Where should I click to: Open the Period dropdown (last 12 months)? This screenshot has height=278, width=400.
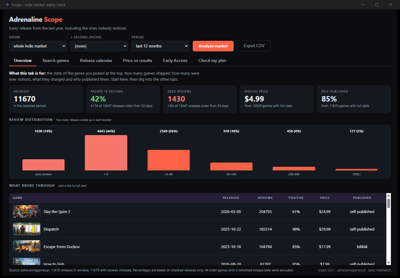[x=160, y=46]
